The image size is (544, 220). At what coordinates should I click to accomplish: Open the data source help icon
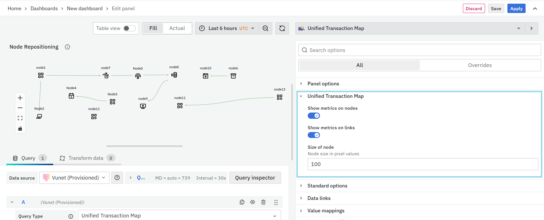click(117, 178)
